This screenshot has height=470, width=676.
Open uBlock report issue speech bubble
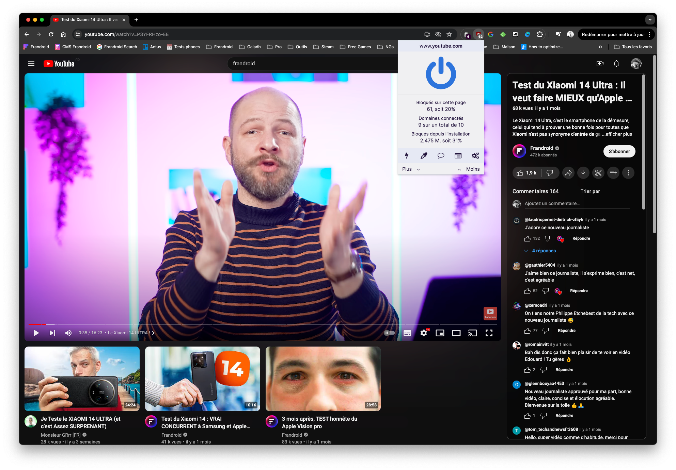coord(441,156)
